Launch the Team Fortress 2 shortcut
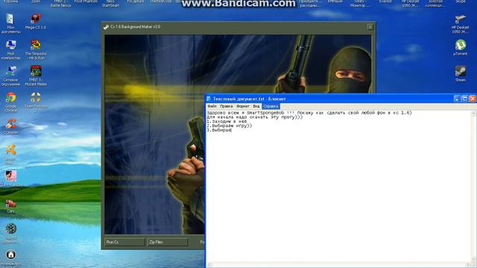The image size is (477, 268). click(36, 102)
